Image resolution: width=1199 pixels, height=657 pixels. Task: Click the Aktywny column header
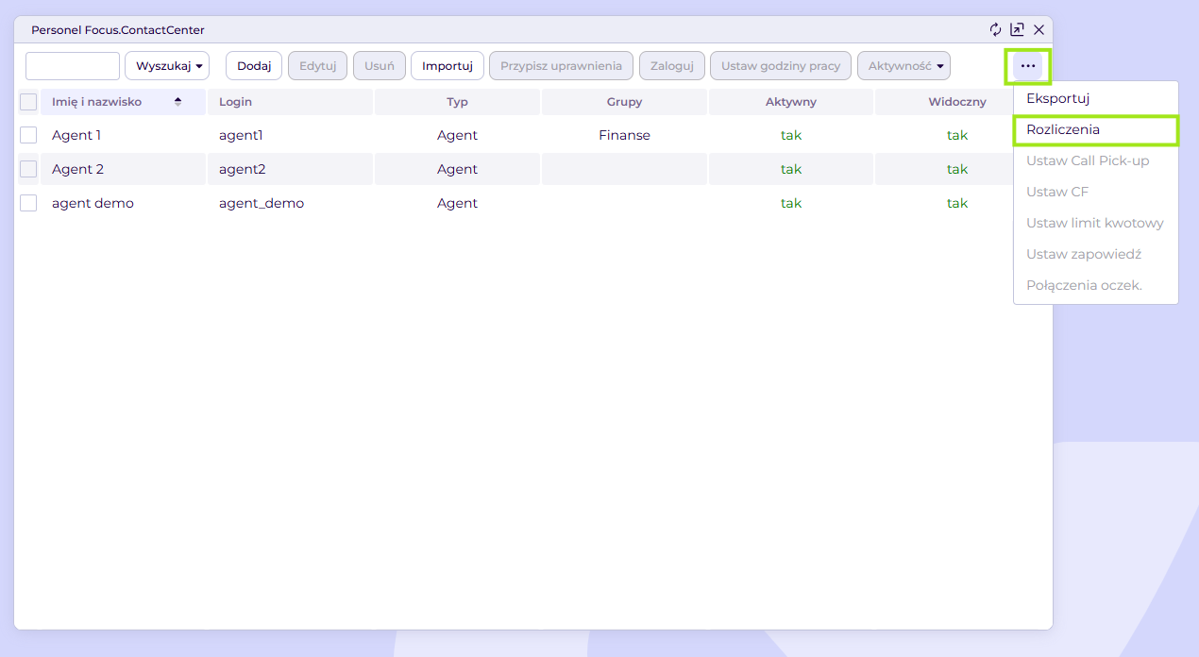coord(791,102)
